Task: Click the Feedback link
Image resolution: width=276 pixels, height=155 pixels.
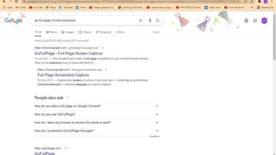Action: point(154,136)
